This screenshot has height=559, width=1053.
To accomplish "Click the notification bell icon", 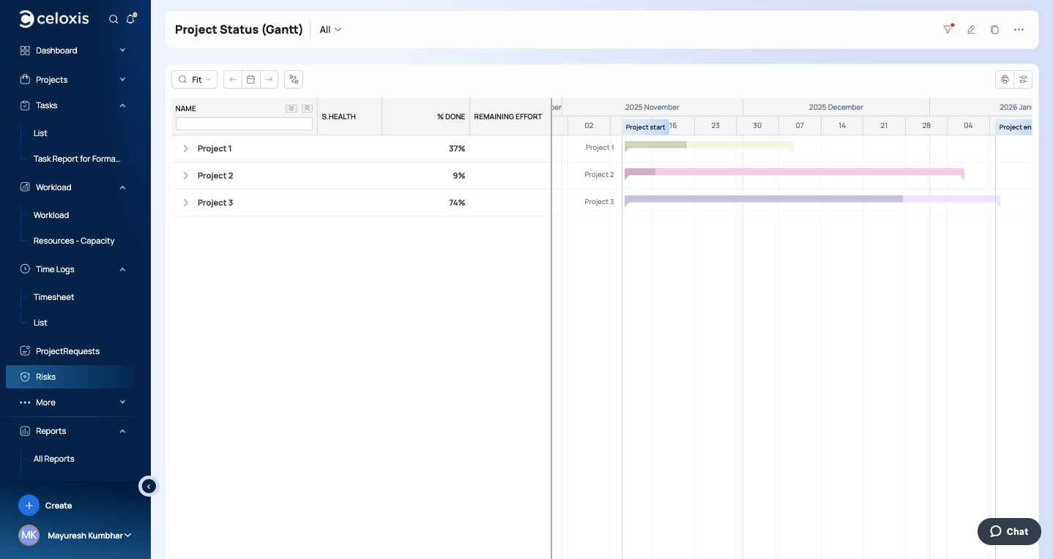I will 130,19.
